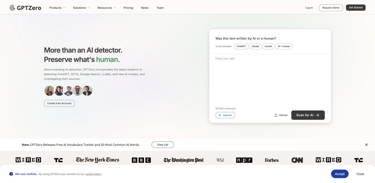Screen dimensions: 375x183
Task: Go to the News page
Action: 145,8
